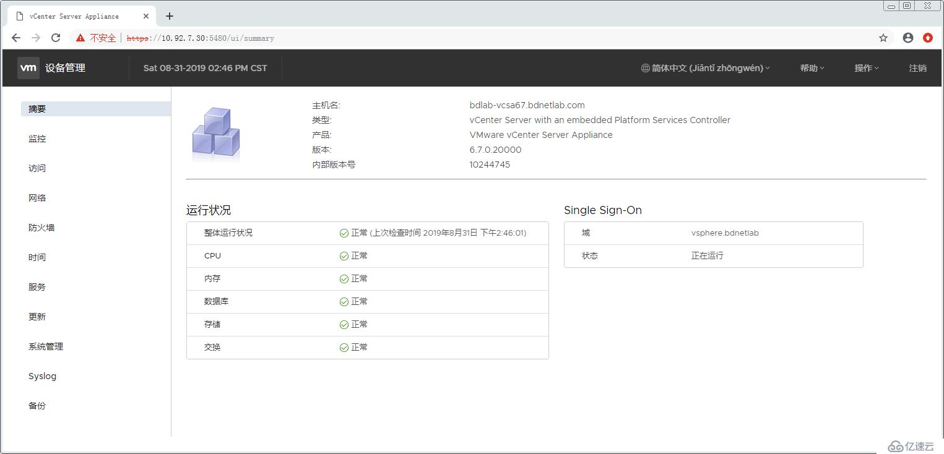Image resolution: width=944 pixels, height=454 pixels.
Task: Open the 网络 networking page
Action: (37, 198)
